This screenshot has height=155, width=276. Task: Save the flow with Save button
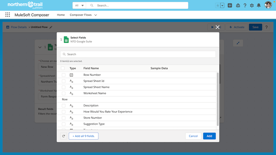[x=255, y=27]
